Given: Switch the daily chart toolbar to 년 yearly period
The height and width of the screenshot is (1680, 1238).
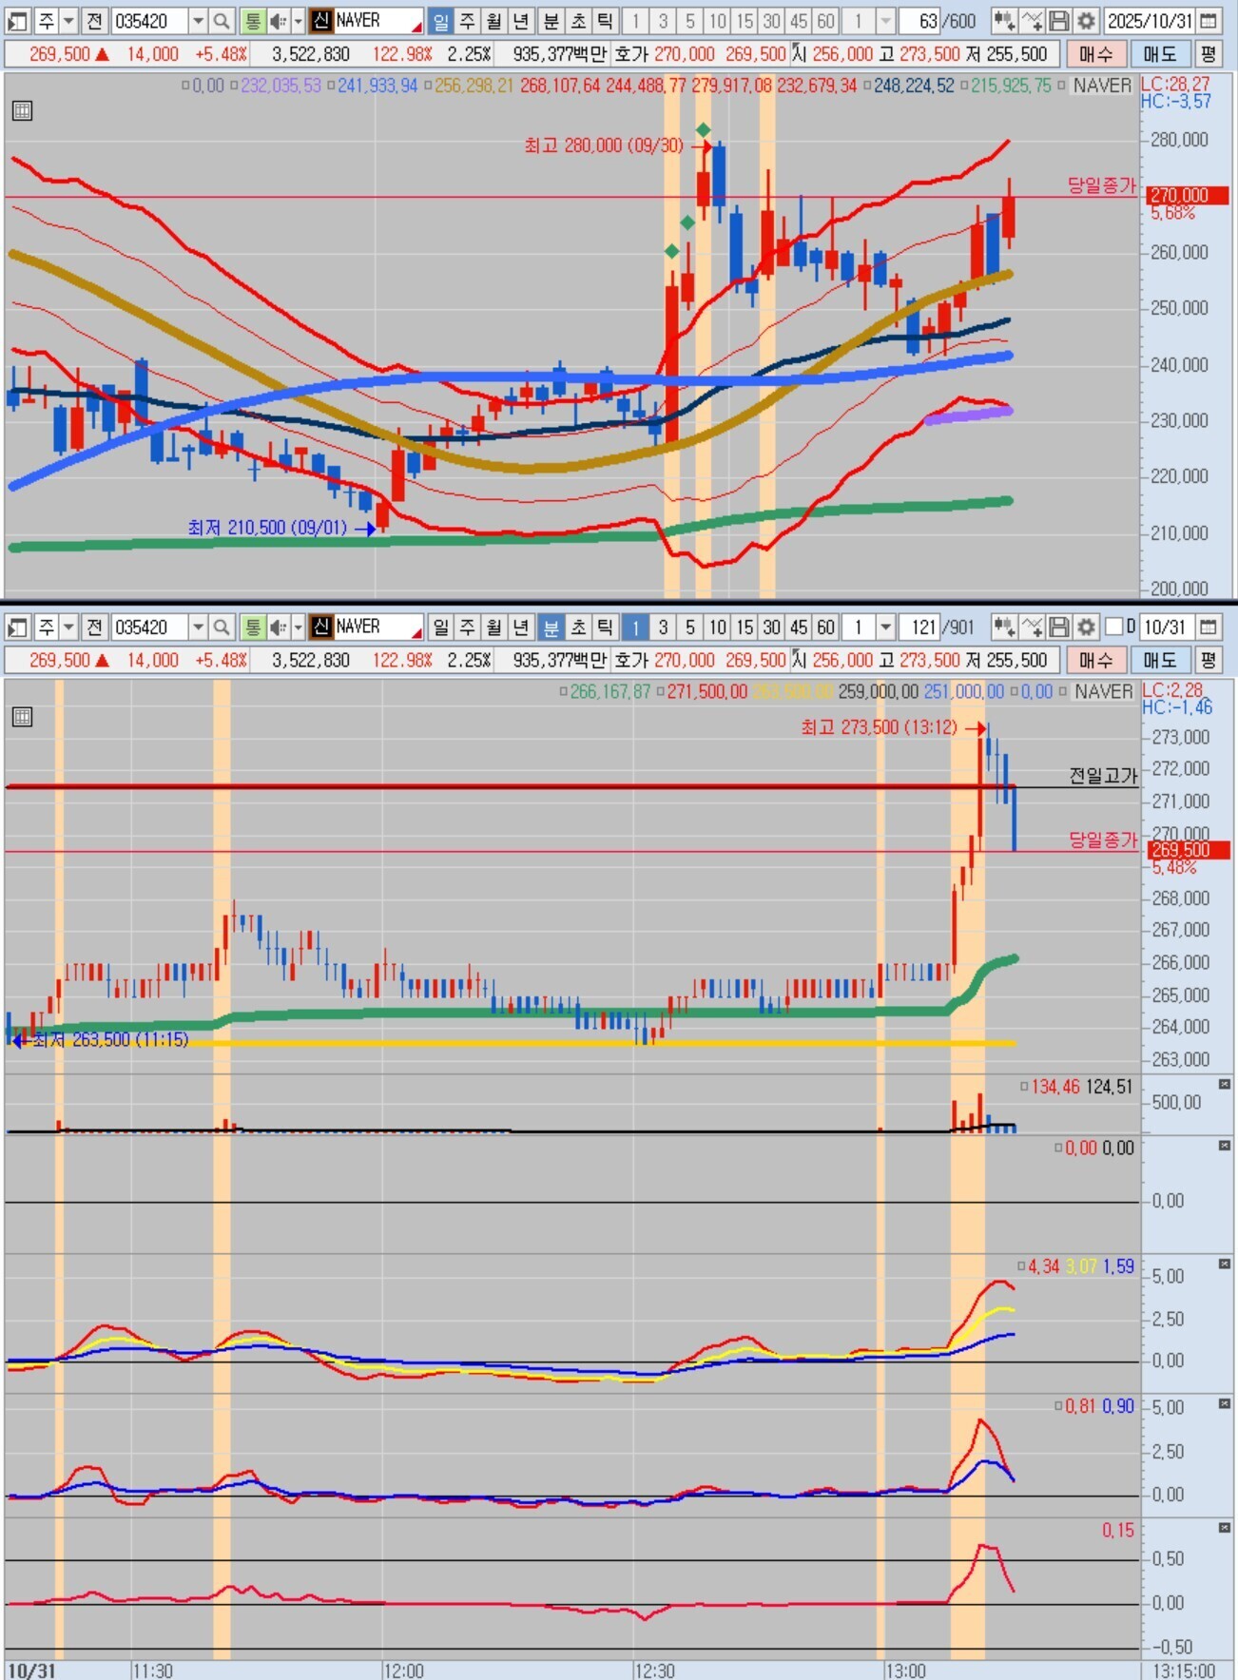Looking at the screenshot, I should [520, 21].
